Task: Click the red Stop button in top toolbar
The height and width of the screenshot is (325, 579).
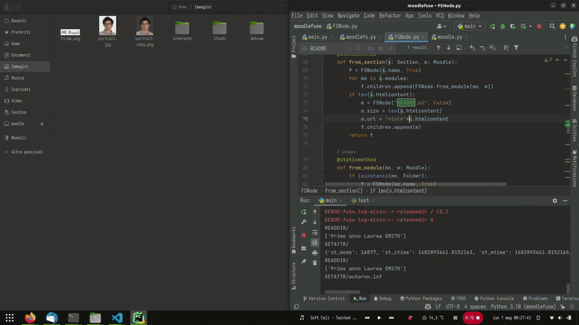Action: (x=538, y=26)
